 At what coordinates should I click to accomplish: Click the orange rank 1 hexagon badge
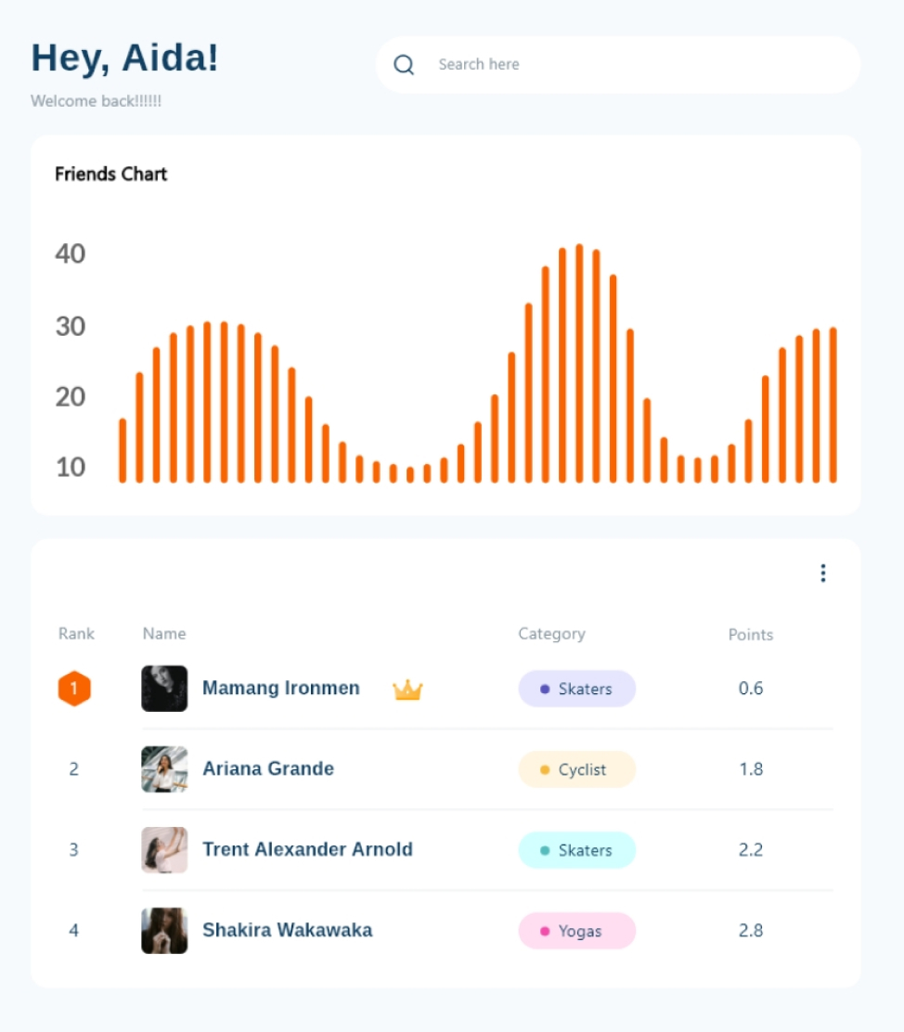tap(74, 689)
